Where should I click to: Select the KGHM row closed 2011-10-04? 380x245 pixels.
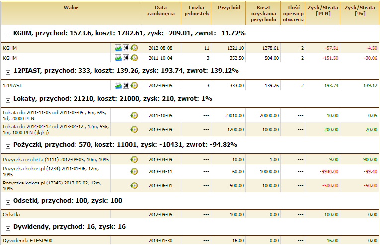click(190, 58)
